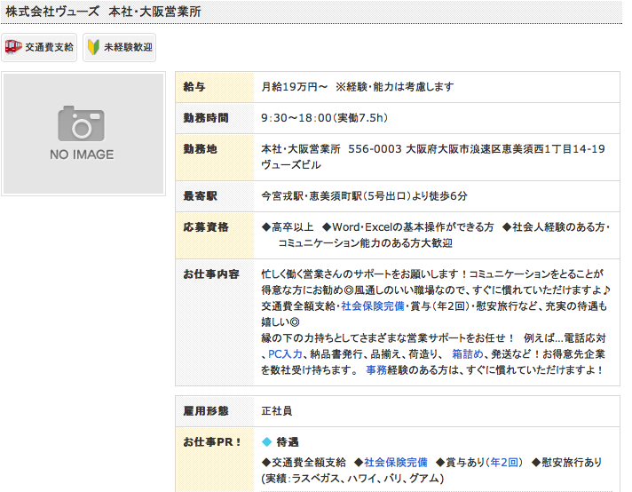The width and height of the screenshot is (632, 492).
Task: Click the 応募資格 row label
Action: (x=206, y=227)
